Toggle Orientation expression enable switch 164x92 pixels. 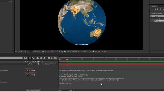28,75
